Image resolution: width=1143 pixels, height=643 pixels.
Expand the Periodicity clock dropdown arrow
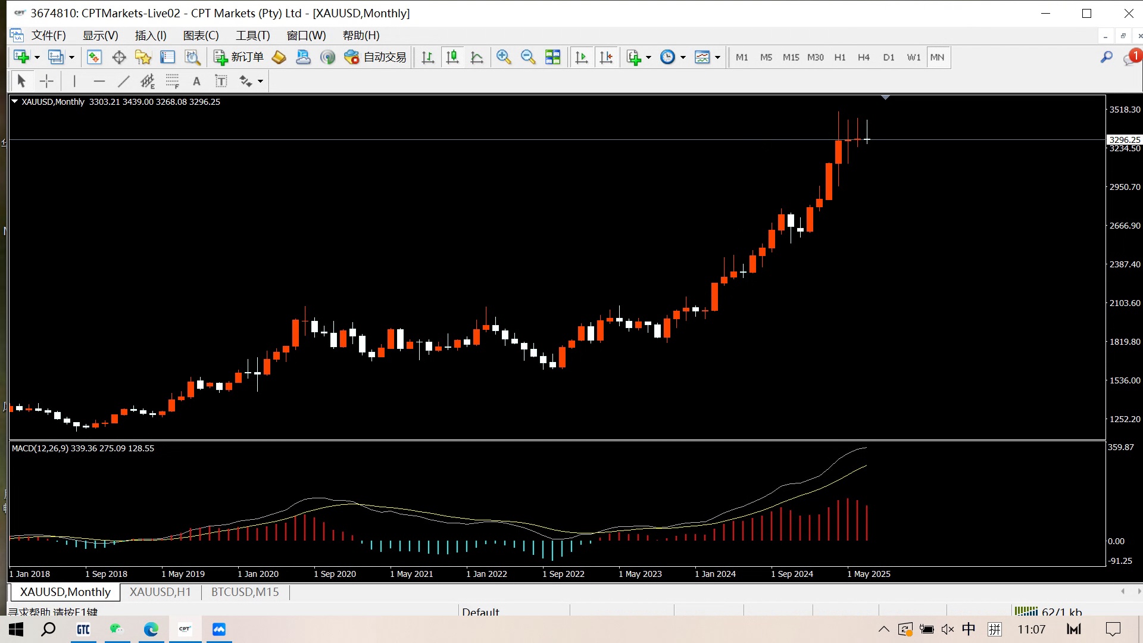click(683, 57)
